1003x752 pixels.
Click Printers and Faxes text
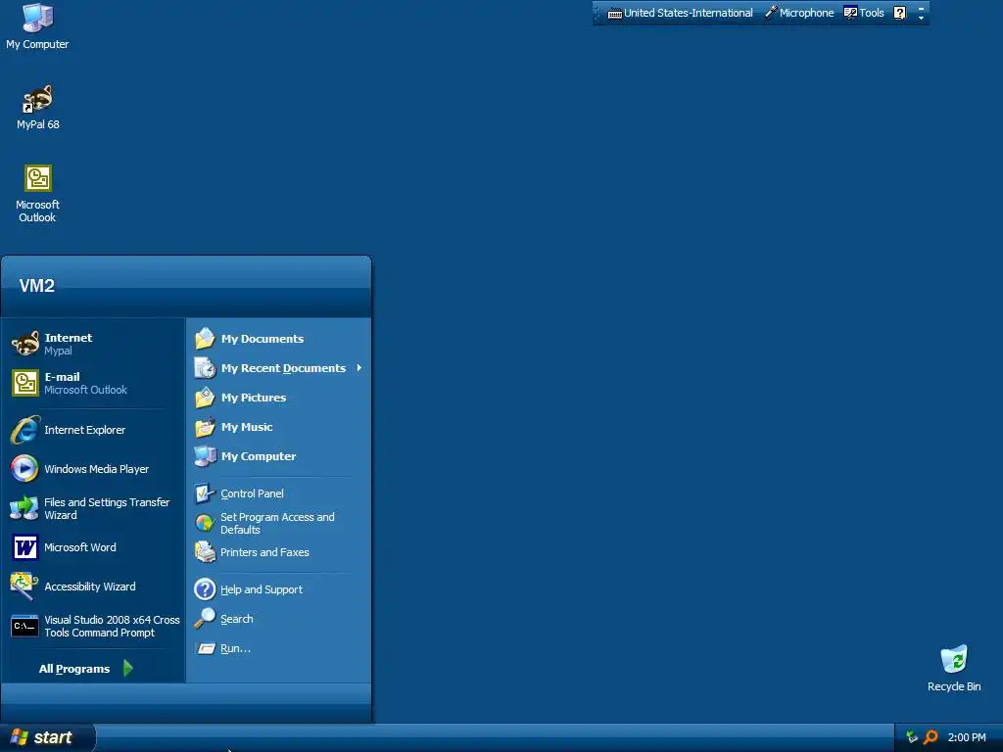tap(264, 552)
